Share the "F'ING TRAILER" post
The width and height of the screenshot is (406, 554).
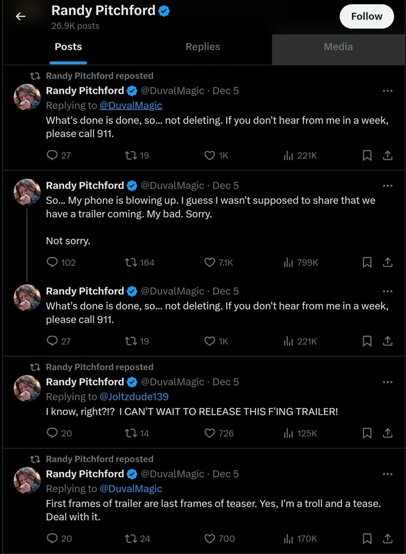click(x=388, y=433)
